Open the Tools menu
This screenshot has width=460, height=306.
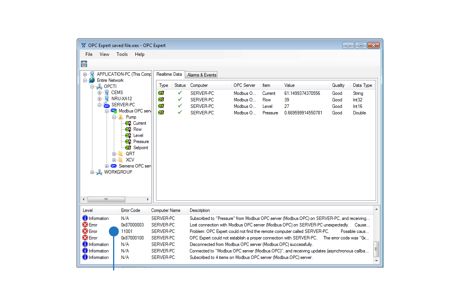[x=122, y=54]
